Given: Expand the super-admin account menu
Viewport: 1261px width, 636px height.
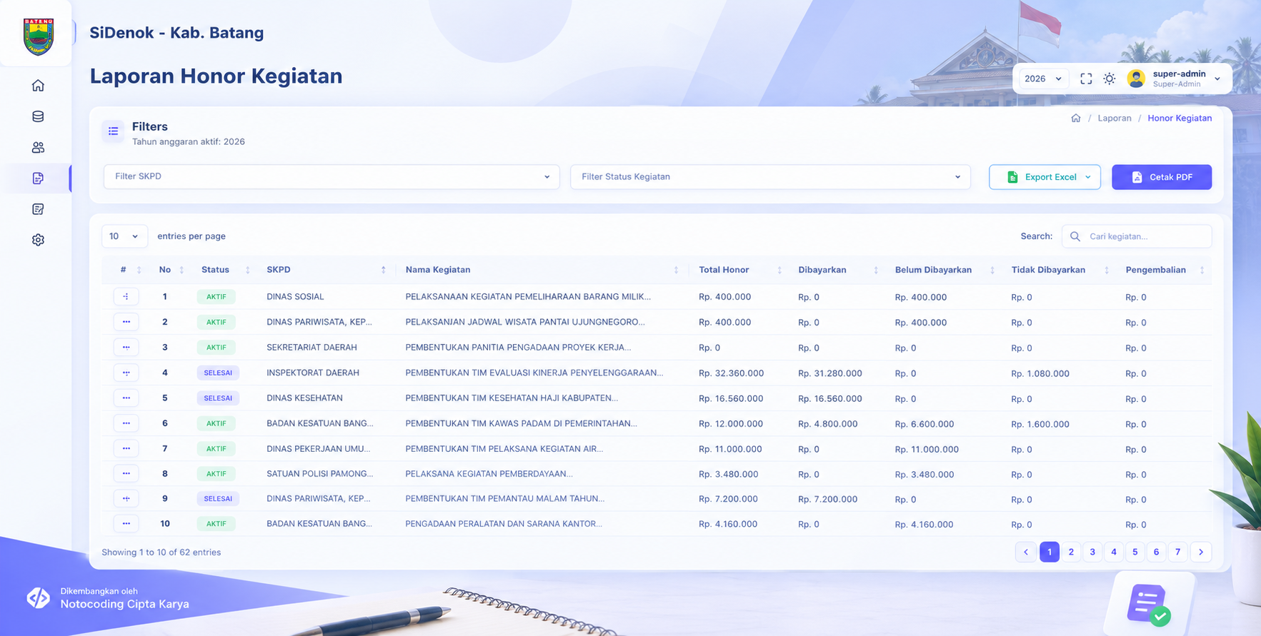Looking at the screenshot, I should (1217, 79).
